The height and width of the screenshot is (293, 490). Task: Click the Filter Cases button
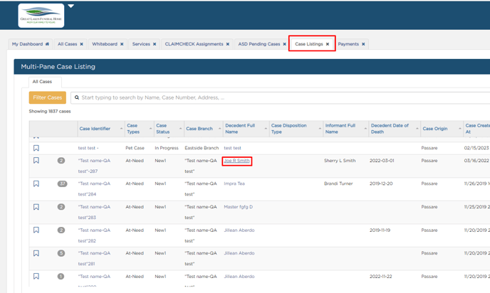tap(48, 97)
